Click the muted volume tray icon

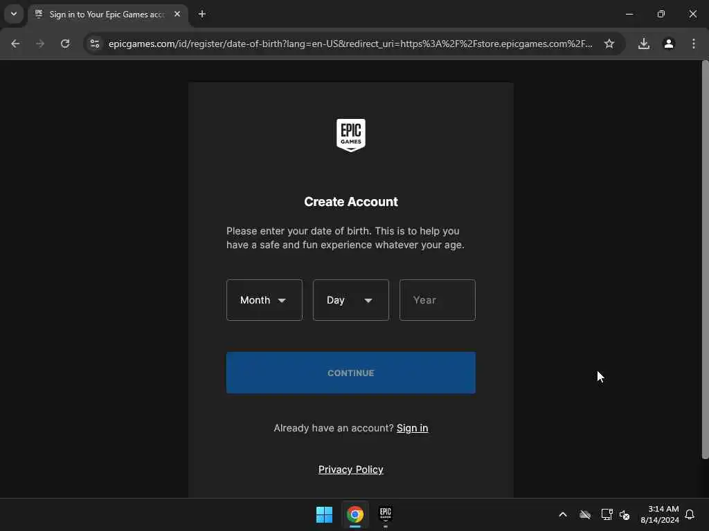625,514
